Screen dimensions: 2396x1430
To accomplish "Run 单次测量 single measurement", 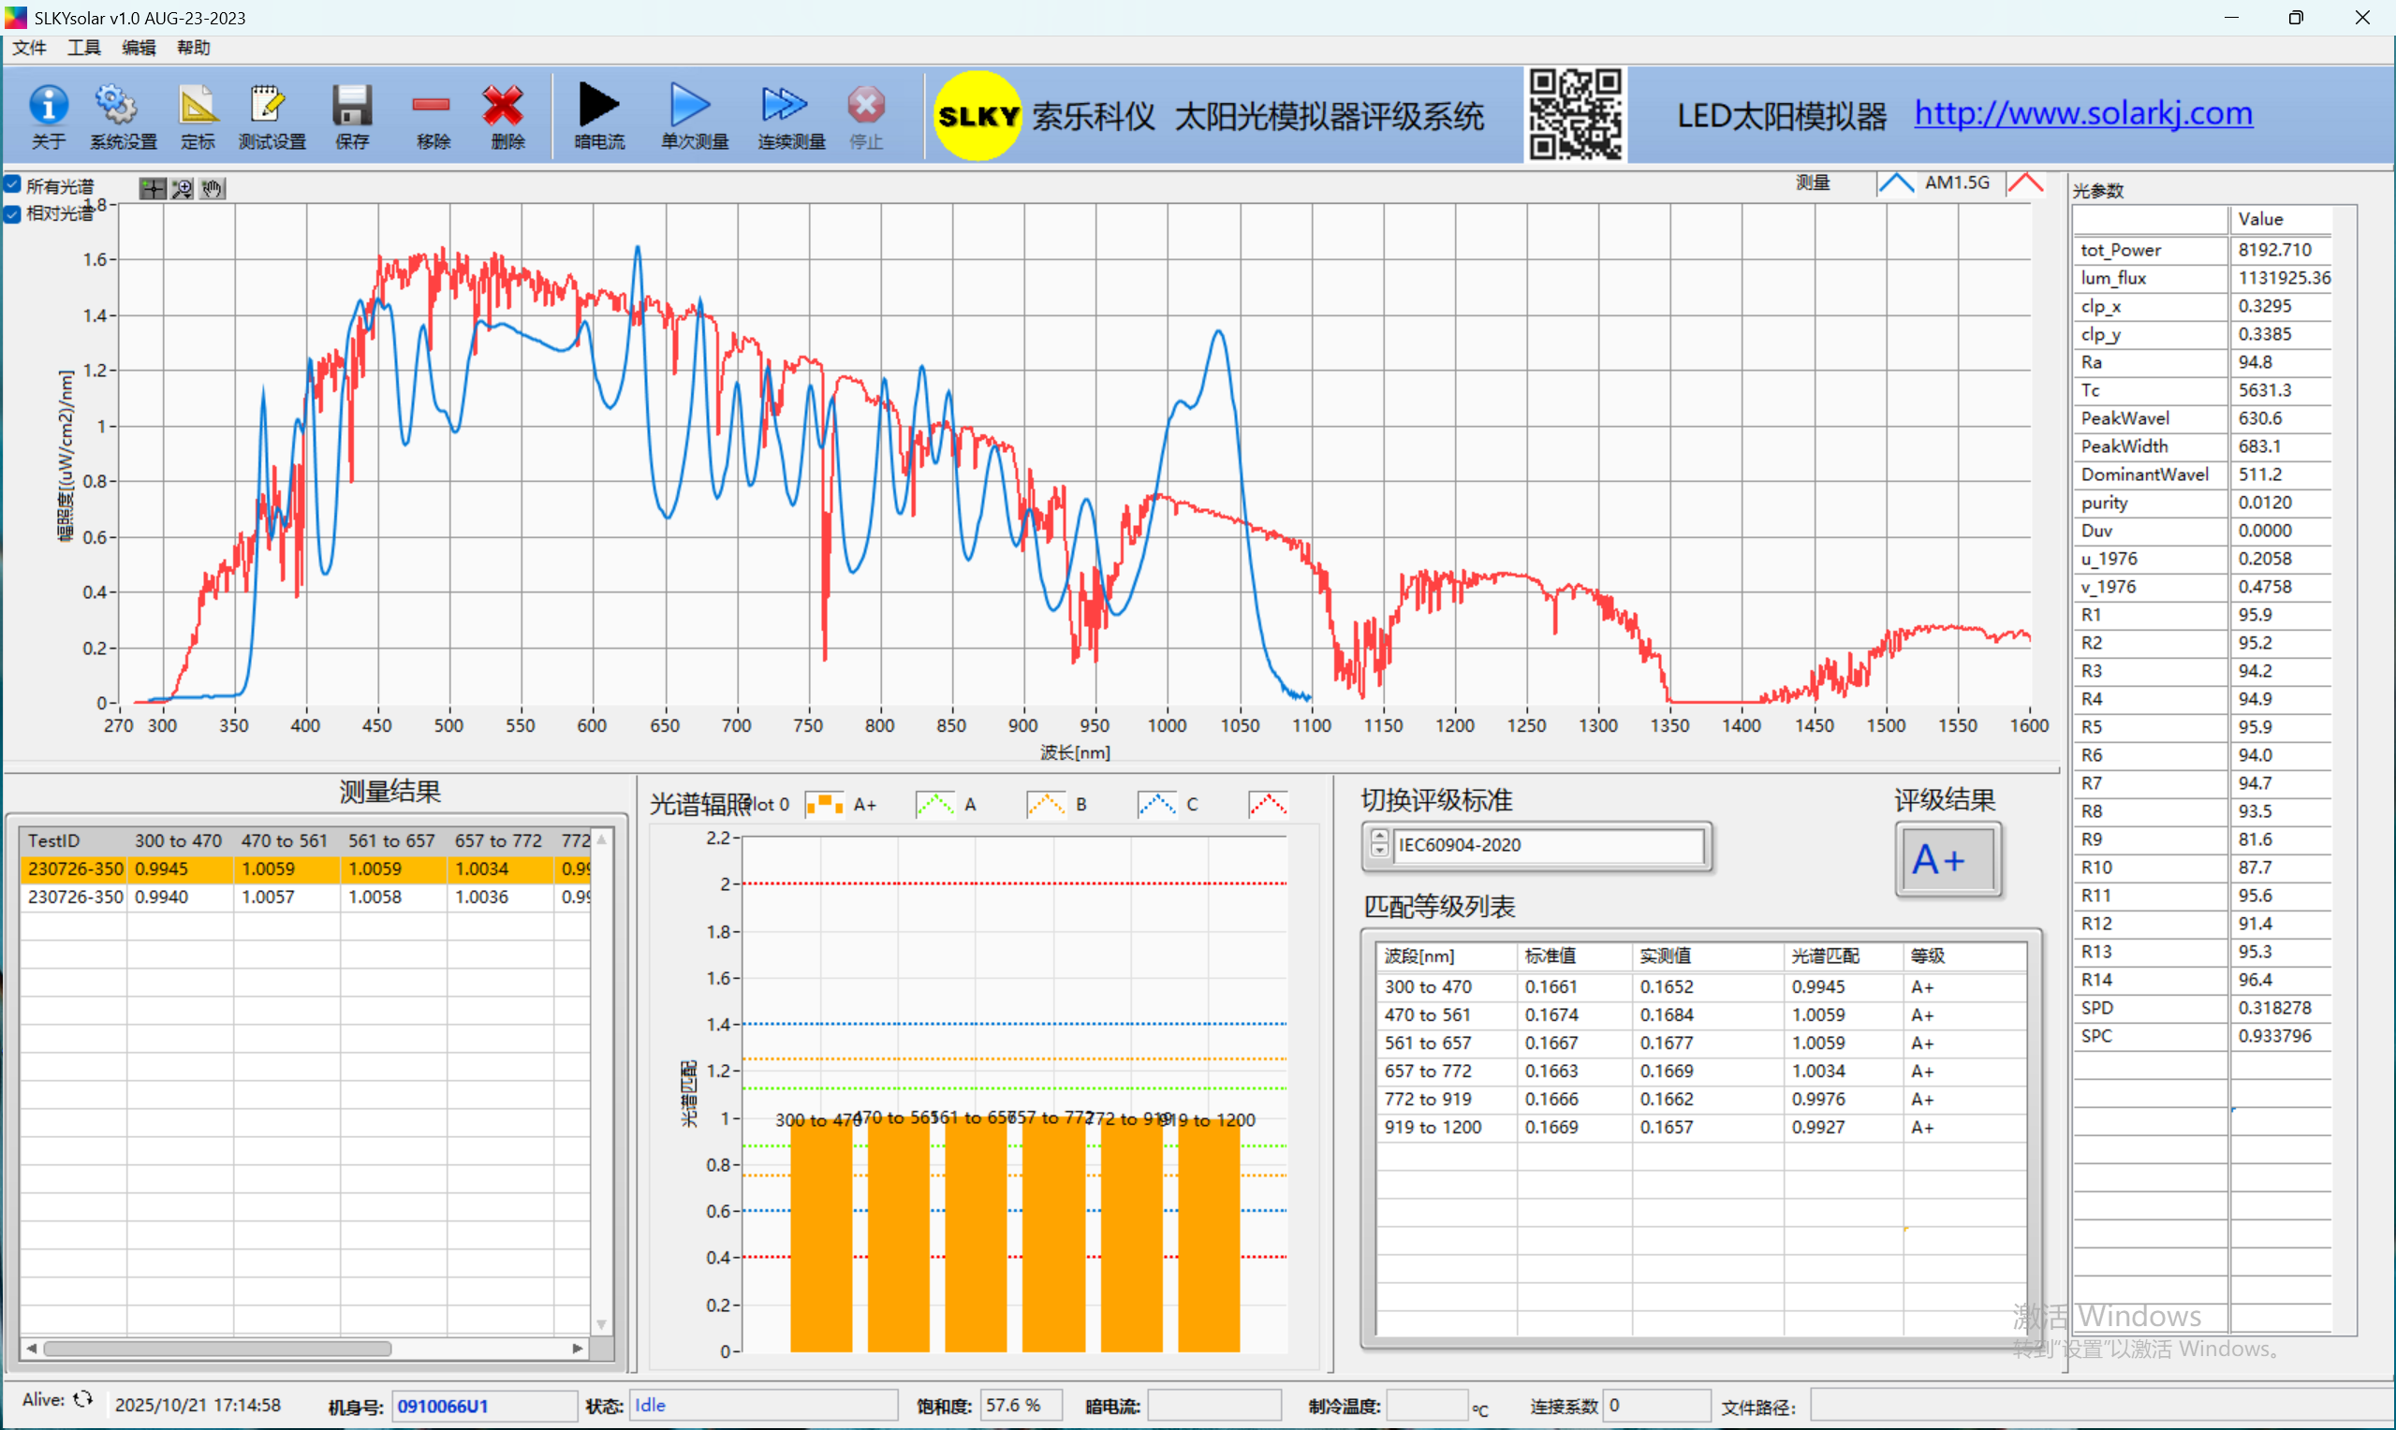I will coord(692,105).
